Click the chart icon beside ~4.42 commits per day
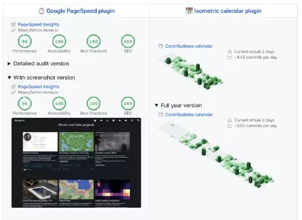 [230, 57]
